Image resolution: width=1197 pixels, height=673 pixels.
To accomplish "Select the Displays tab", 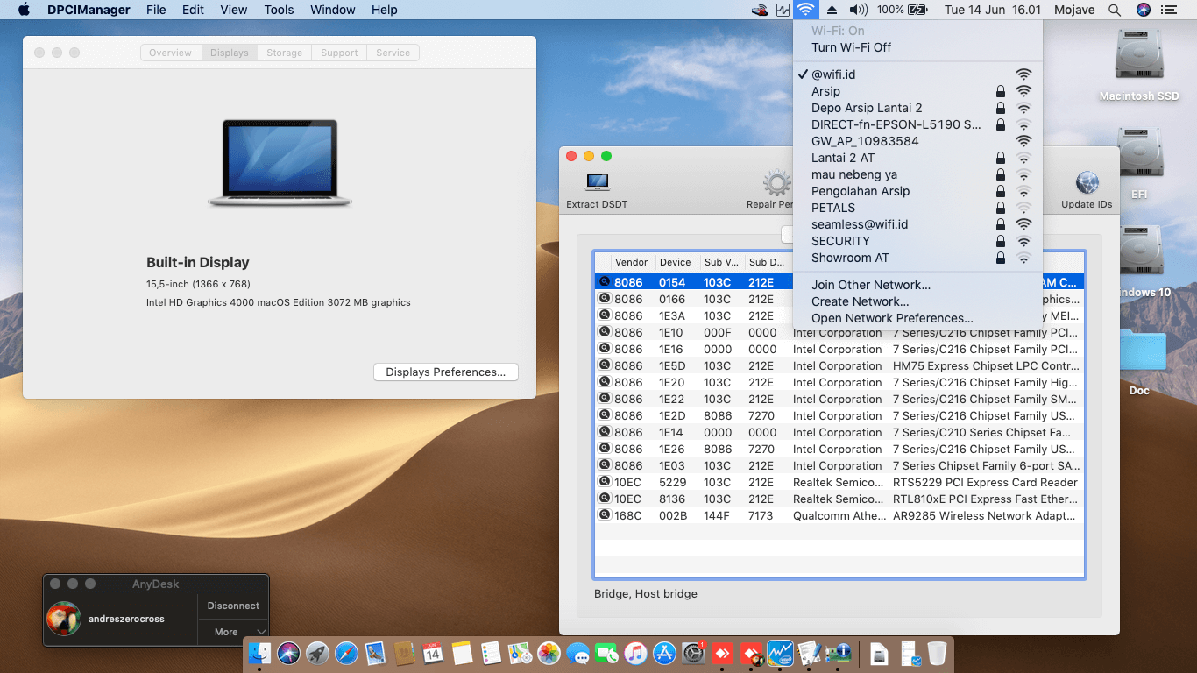I will [x=229, y=53].
